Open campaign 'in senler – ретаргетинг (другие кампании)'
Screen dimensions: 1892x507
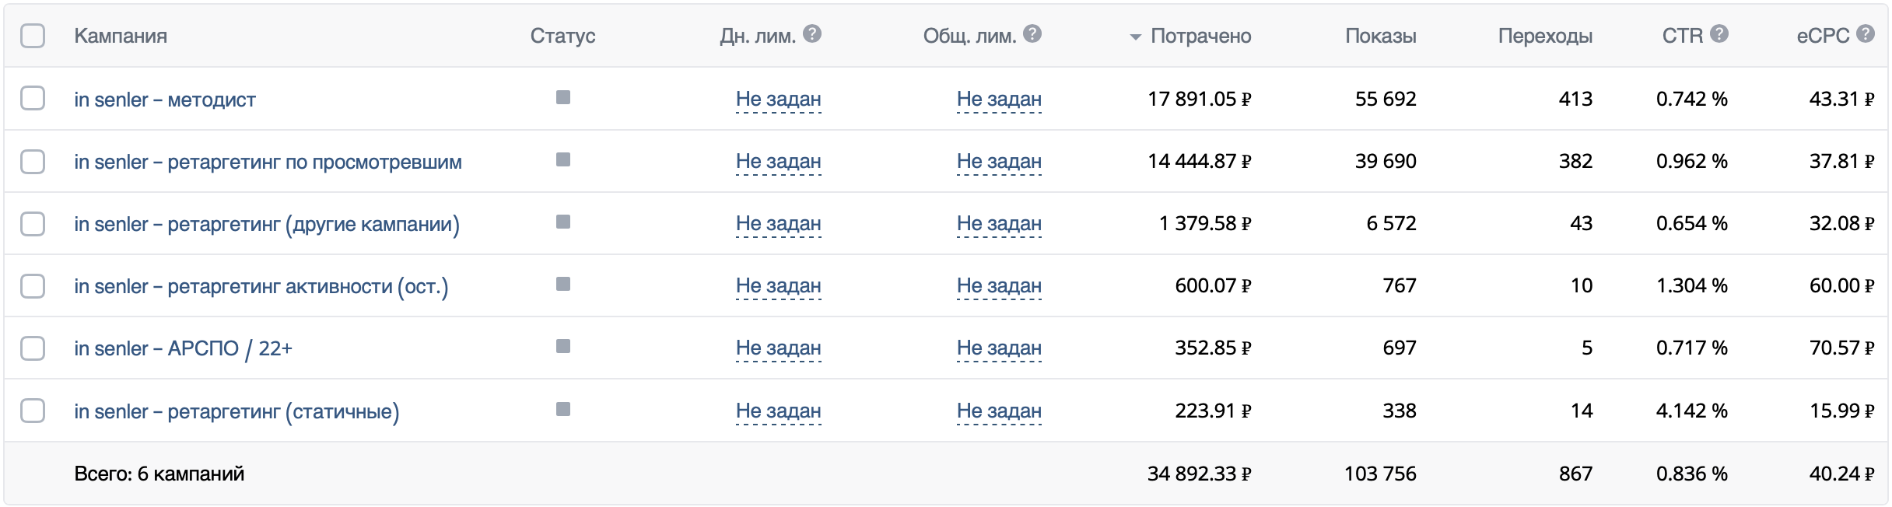tap(266, 224)
